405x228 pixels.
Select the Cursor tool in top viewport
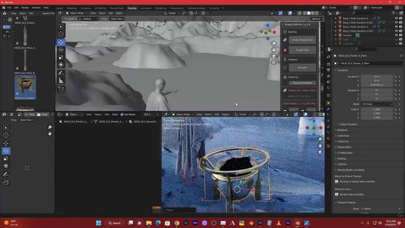pos(61,34)
